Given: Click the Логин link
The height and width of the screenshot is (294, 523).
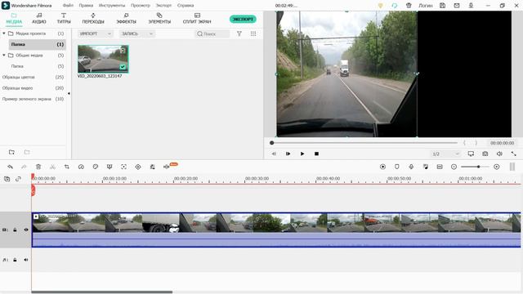Looking at the screenshot, I should point(425,6).
